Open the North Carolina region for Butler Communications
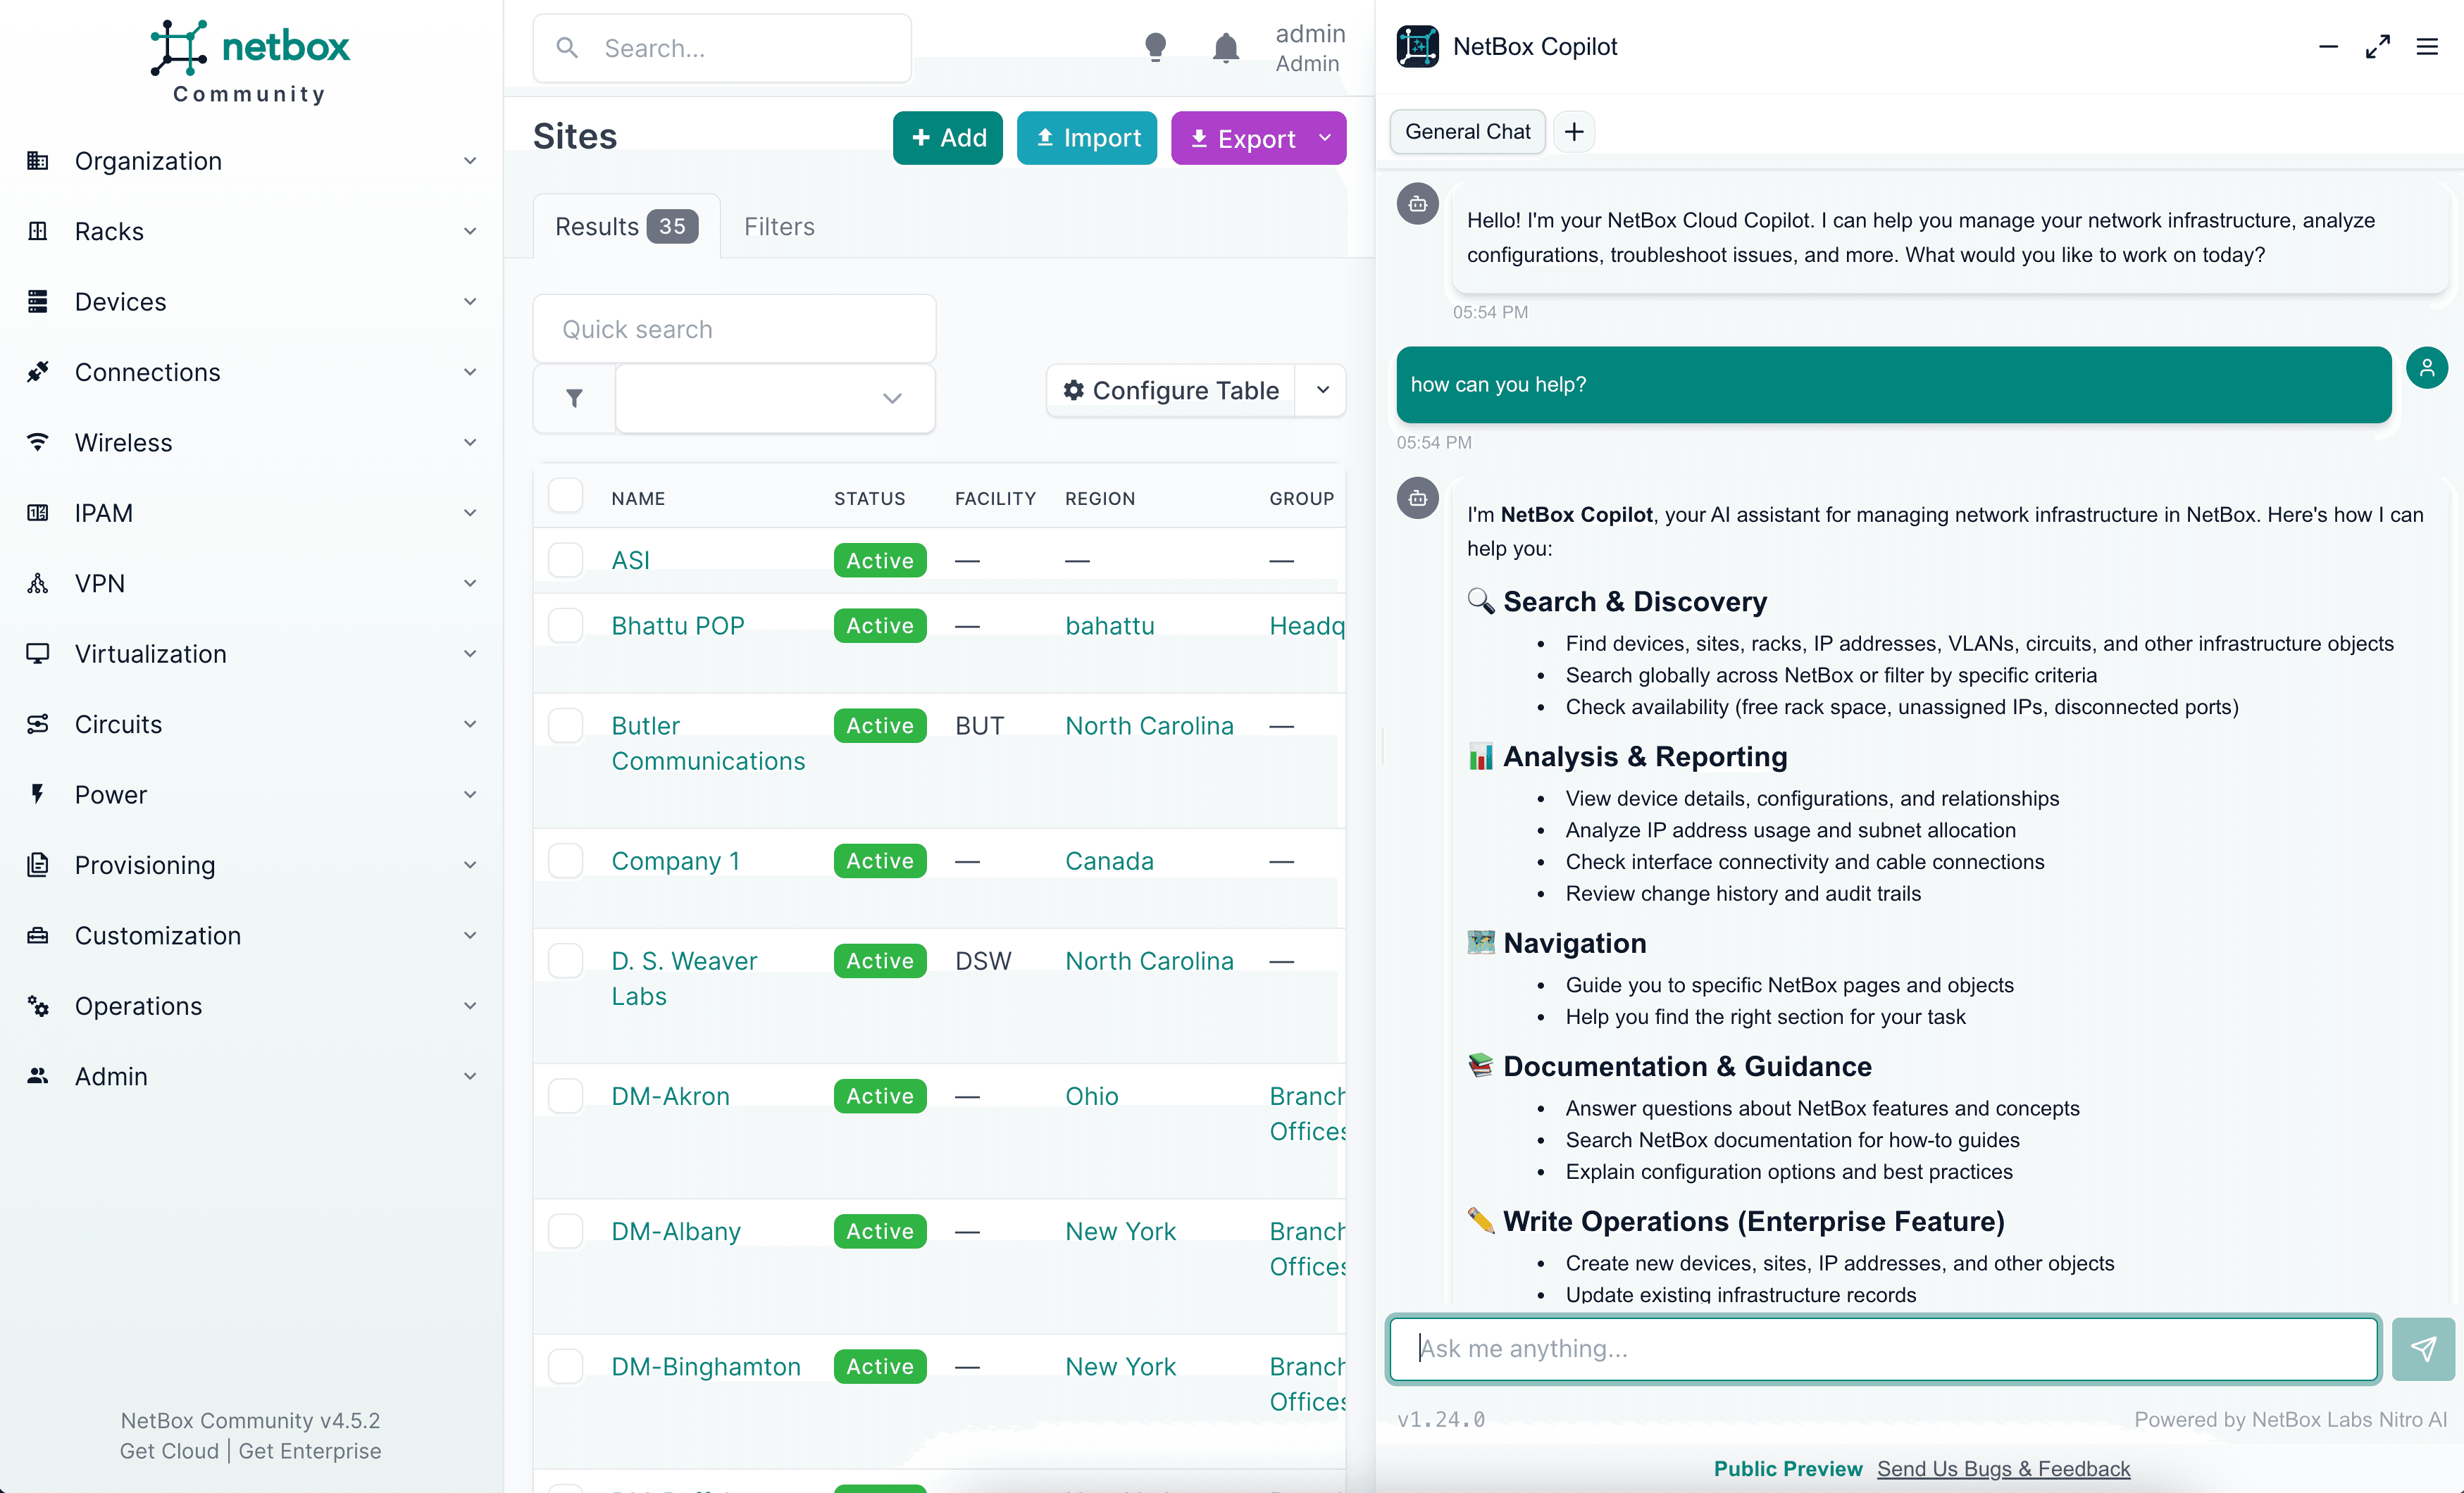 [x=1149, y=725]
